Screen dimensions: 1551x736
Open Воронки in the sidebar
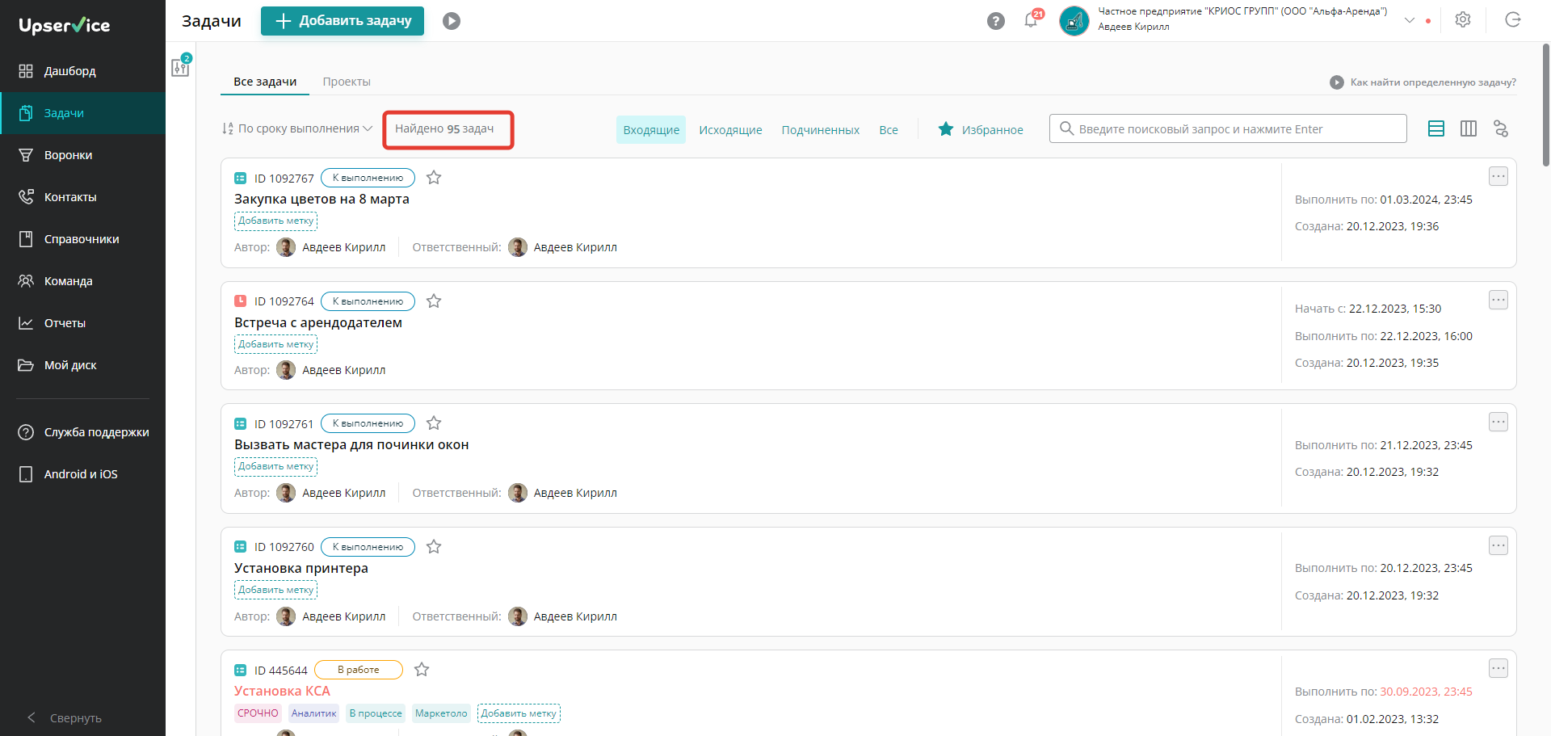point(82,155)
